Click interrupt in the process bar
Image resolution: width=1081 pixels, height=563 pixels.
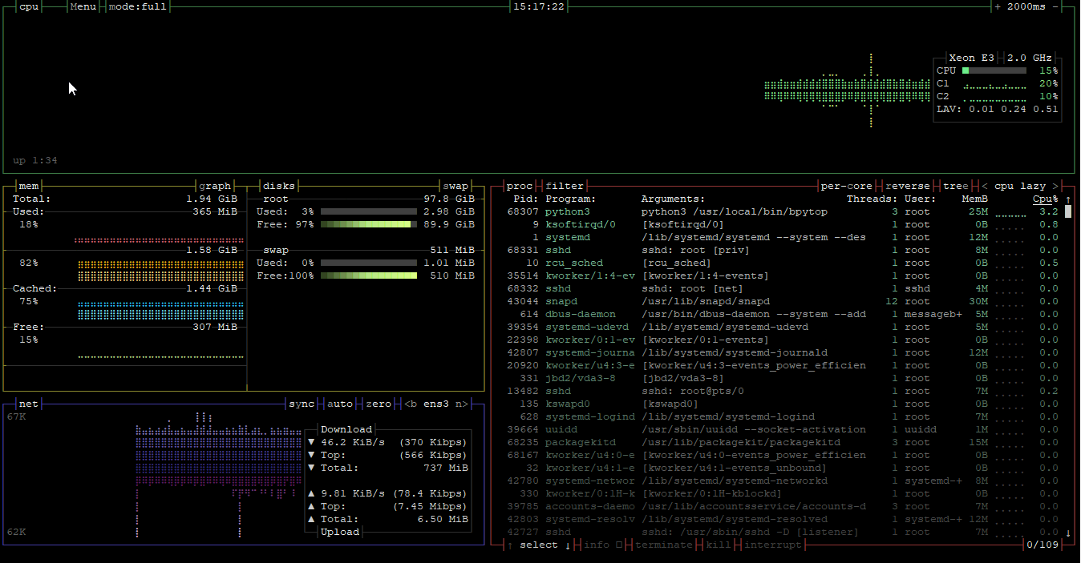773,545
